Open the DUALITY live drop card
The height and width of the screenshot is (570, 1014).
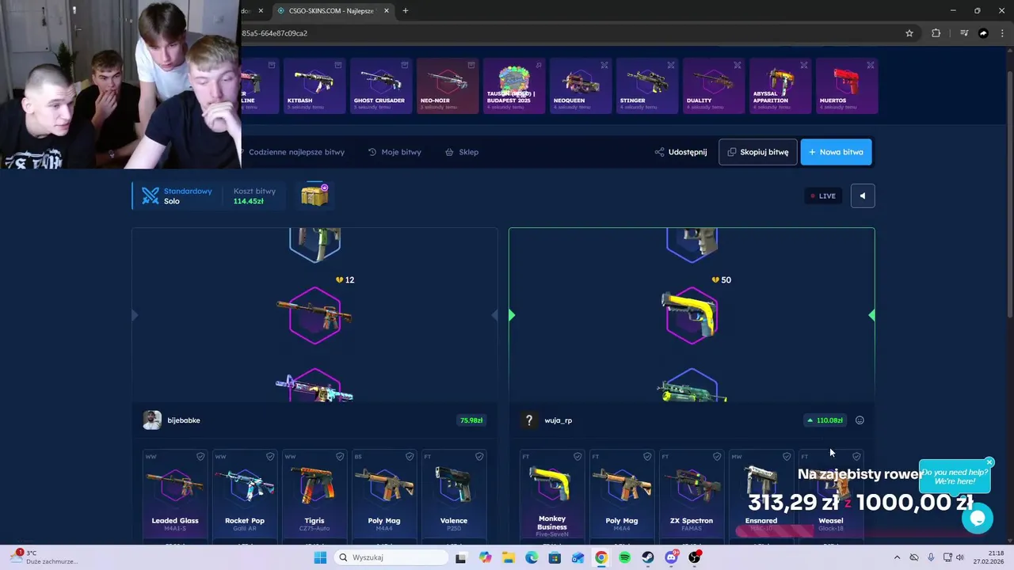point(714,85)
